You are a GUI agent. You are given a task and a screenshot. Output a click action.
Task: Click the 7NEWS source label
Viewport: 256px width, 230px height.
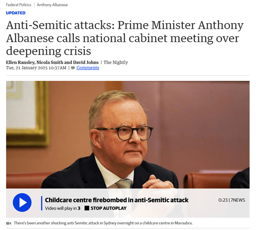238,200
